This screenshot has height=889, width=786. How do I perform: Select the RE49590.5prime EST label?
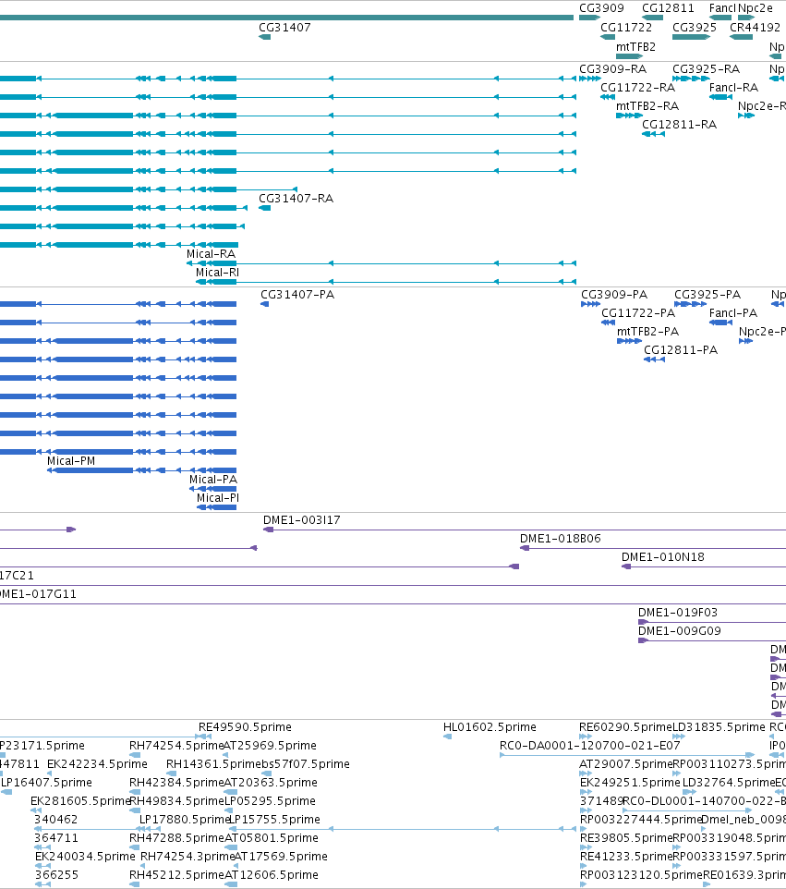click(x=245, y=727)
